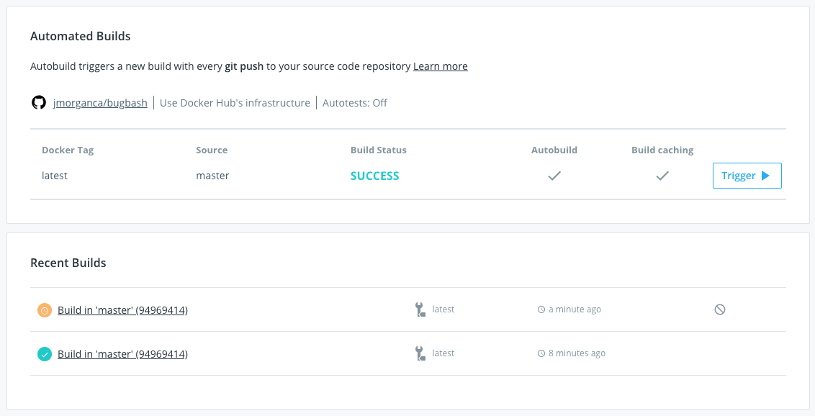Click the clock icon beside '8 minutes ago'
The height and width of the screenshot is (416, 815).
point(541,353)
